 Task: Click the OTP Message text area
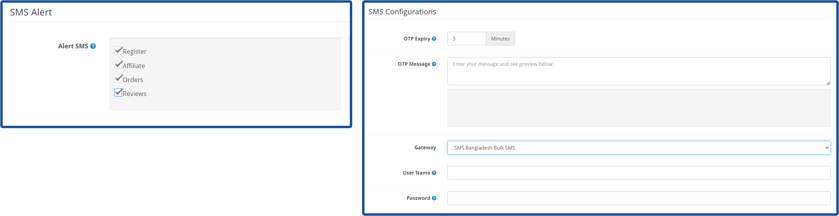pos(639,71)
